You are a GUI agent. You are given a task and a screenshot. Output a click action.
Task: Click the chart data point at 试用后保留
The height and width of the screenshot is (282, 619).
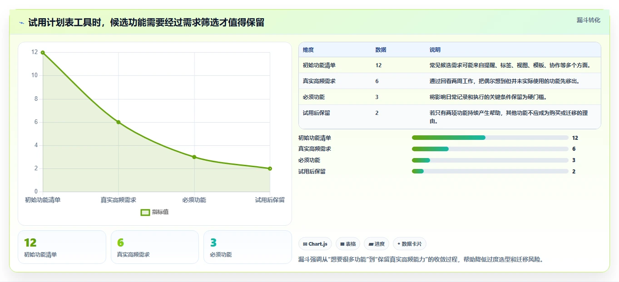270,168
